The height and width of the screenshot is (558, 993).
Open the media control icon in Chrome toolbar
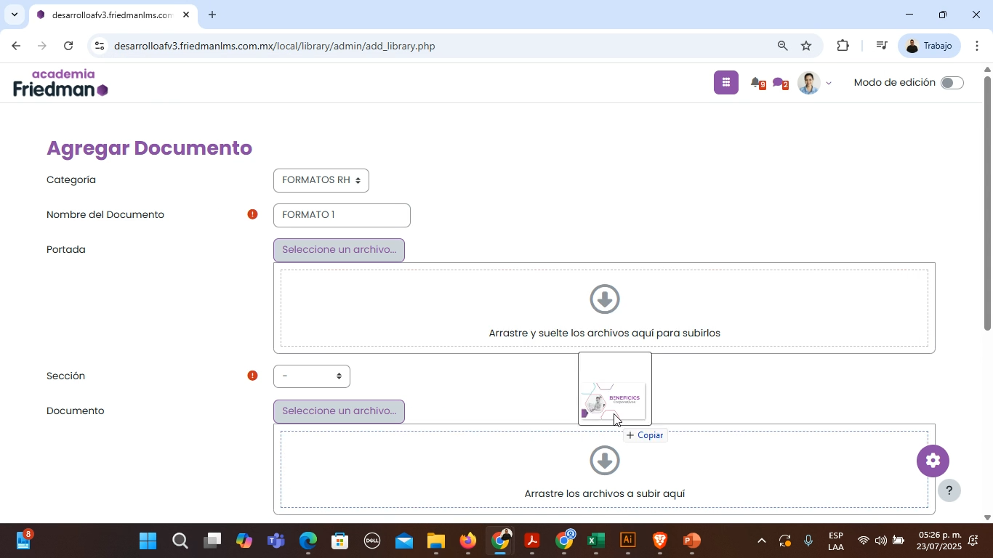pos(881,46)
